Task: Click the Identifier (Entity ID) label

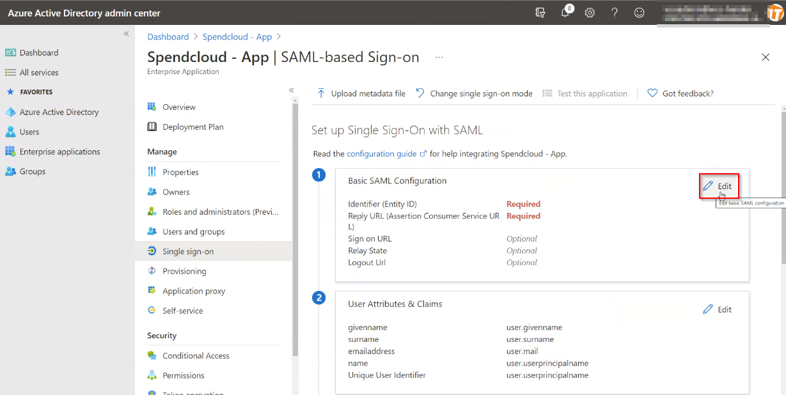Action: [382, 204]
